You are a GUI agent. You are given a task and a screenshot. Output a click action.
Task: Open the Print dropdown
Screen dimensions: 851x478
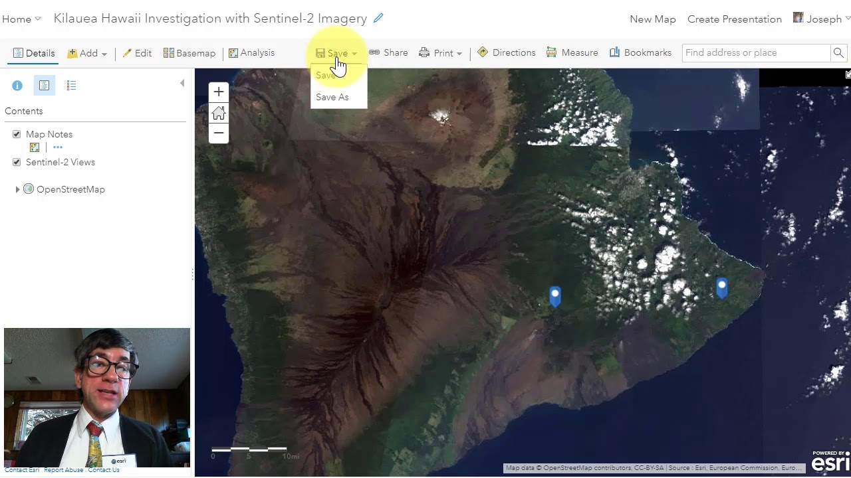coord(440,53)
